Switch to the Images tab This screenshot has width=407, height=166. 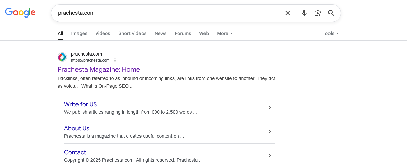79,33
